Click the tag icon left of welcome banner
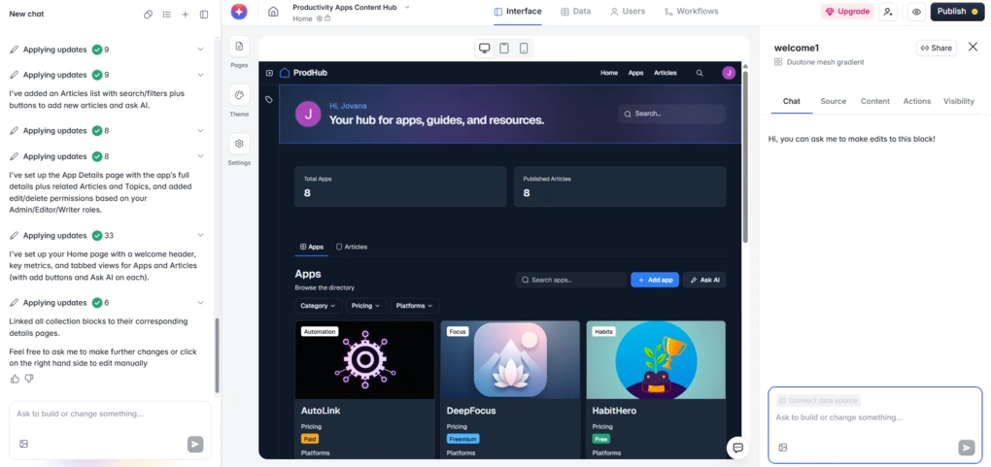 tap(269, 99)
